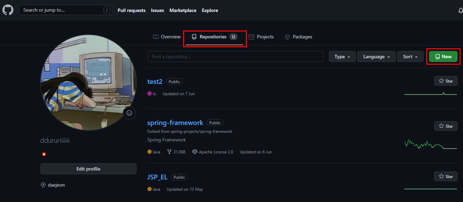This screenshot has height=202, width=463.
Task: Click the daejeon location text
Action: point(56,185)
